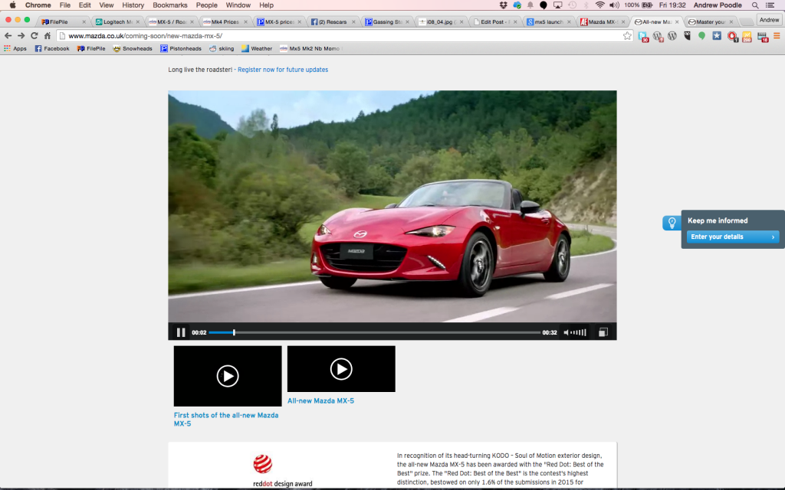This screenshot has height=490, width=785.
Task: Go back in Chrome
Action: pos(8,35)
